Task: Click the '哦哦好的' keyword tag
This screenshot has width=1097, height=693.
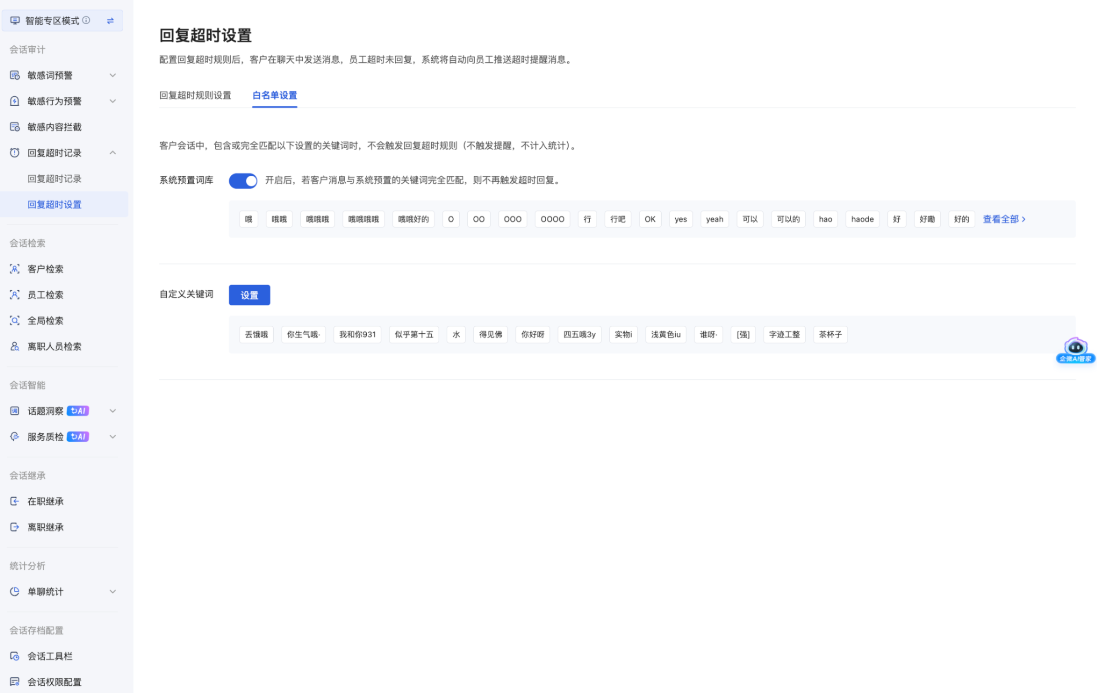Action: tap(413, 219)
